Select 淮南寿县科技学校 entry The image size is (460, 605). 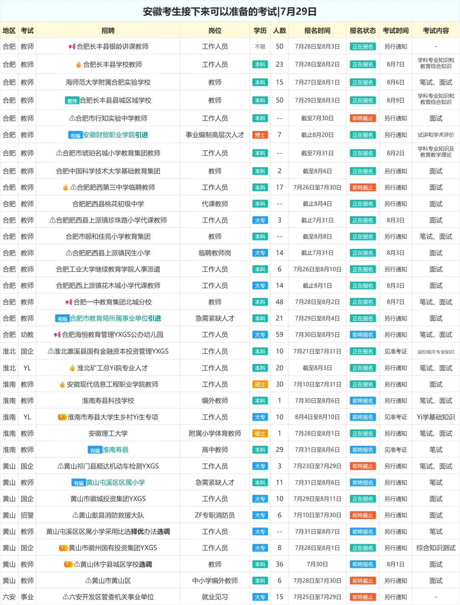(108, 401)
